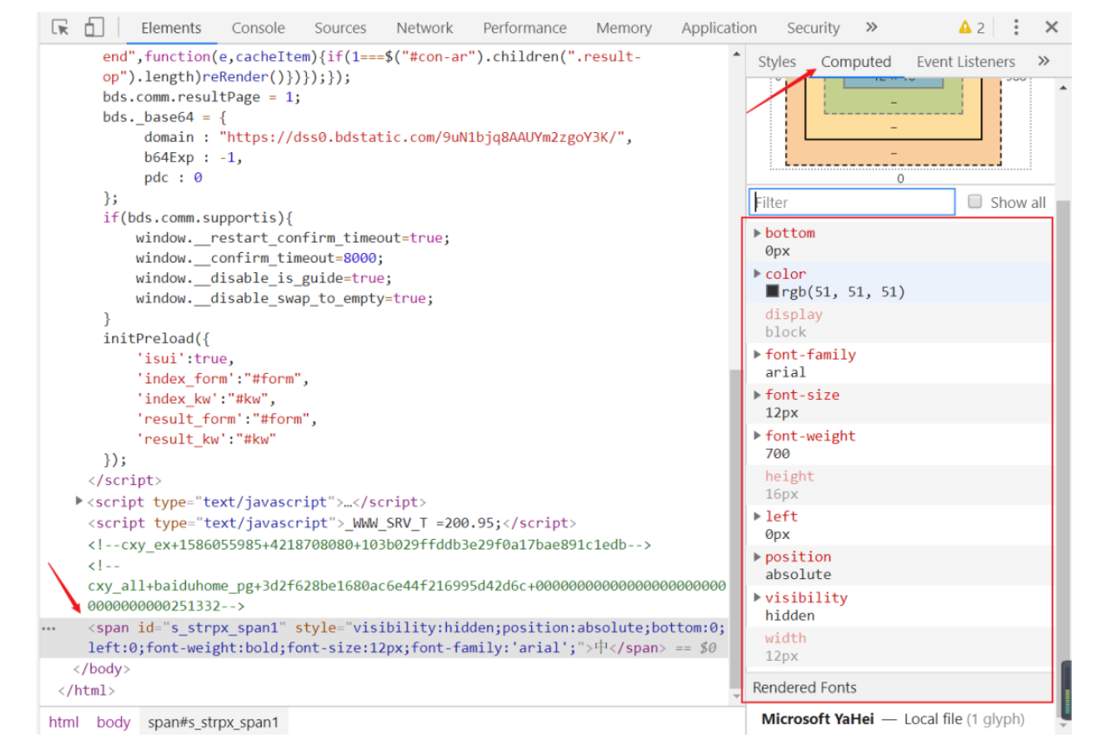Screen dimensions: 1110x752
Task: Expand the position computed property
Action: [757, 557]
